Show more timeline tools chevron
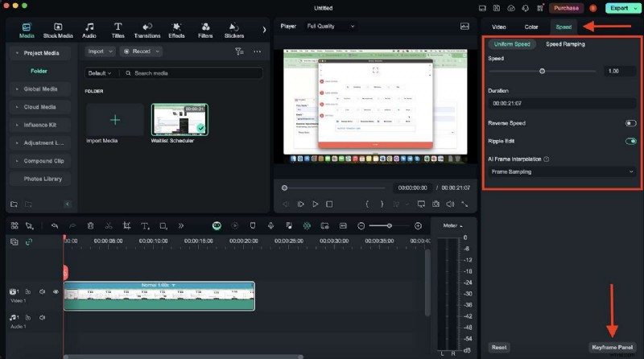644x359 pixels. [x=180, y=226]
